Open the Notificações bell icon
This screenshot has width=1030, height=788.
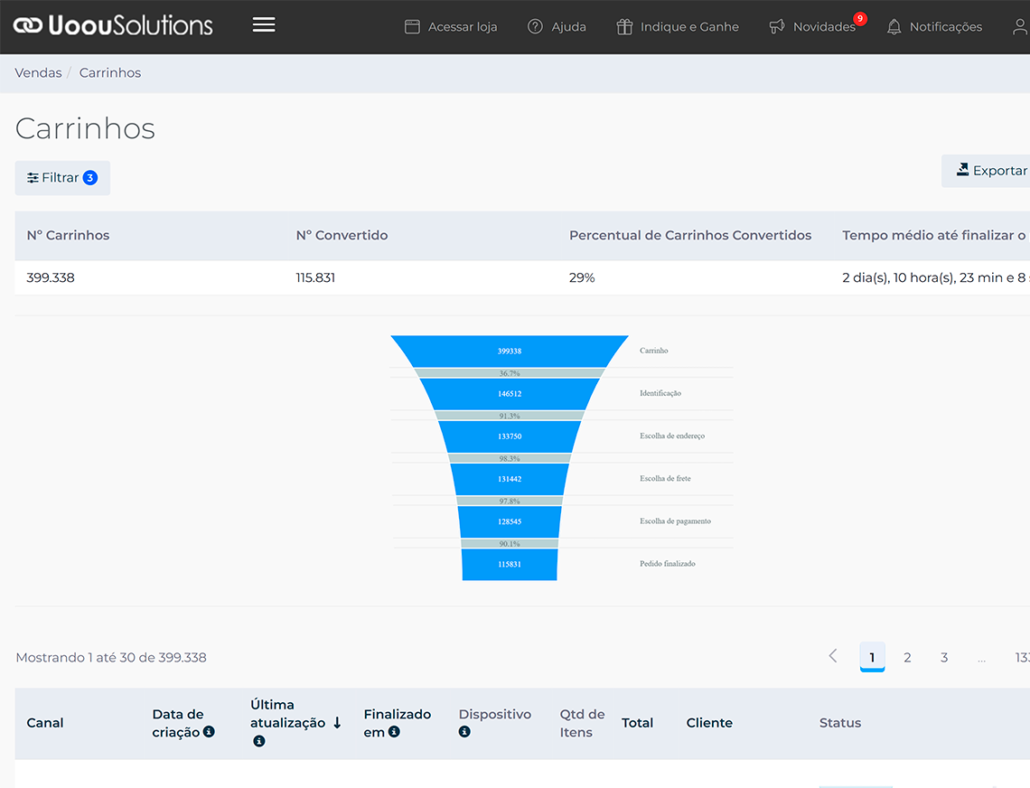(x=894, y=27)
